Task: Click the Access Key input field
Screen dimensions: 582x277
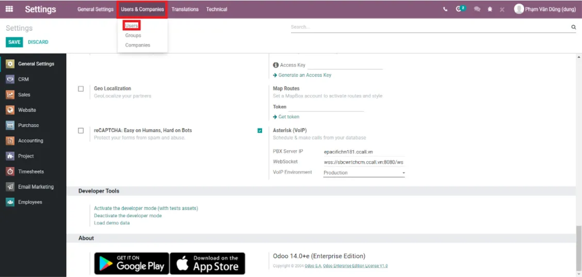Action: point(345,65)
